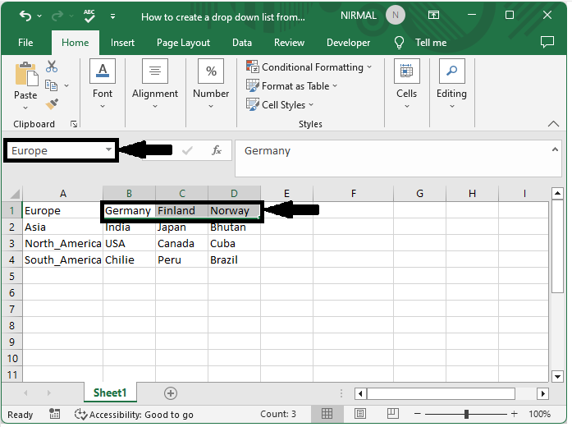Select the Format Painter brush
Viewport: 572px width, 427px height.
[x=52, y=104]
